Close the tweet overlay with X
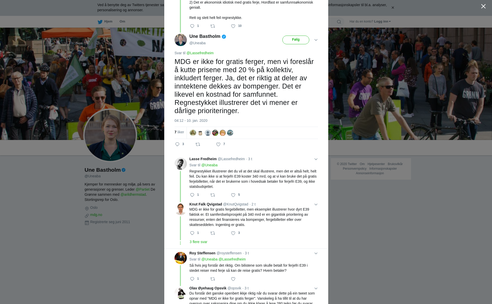This screenshot has width=492, height=304. 483,6
